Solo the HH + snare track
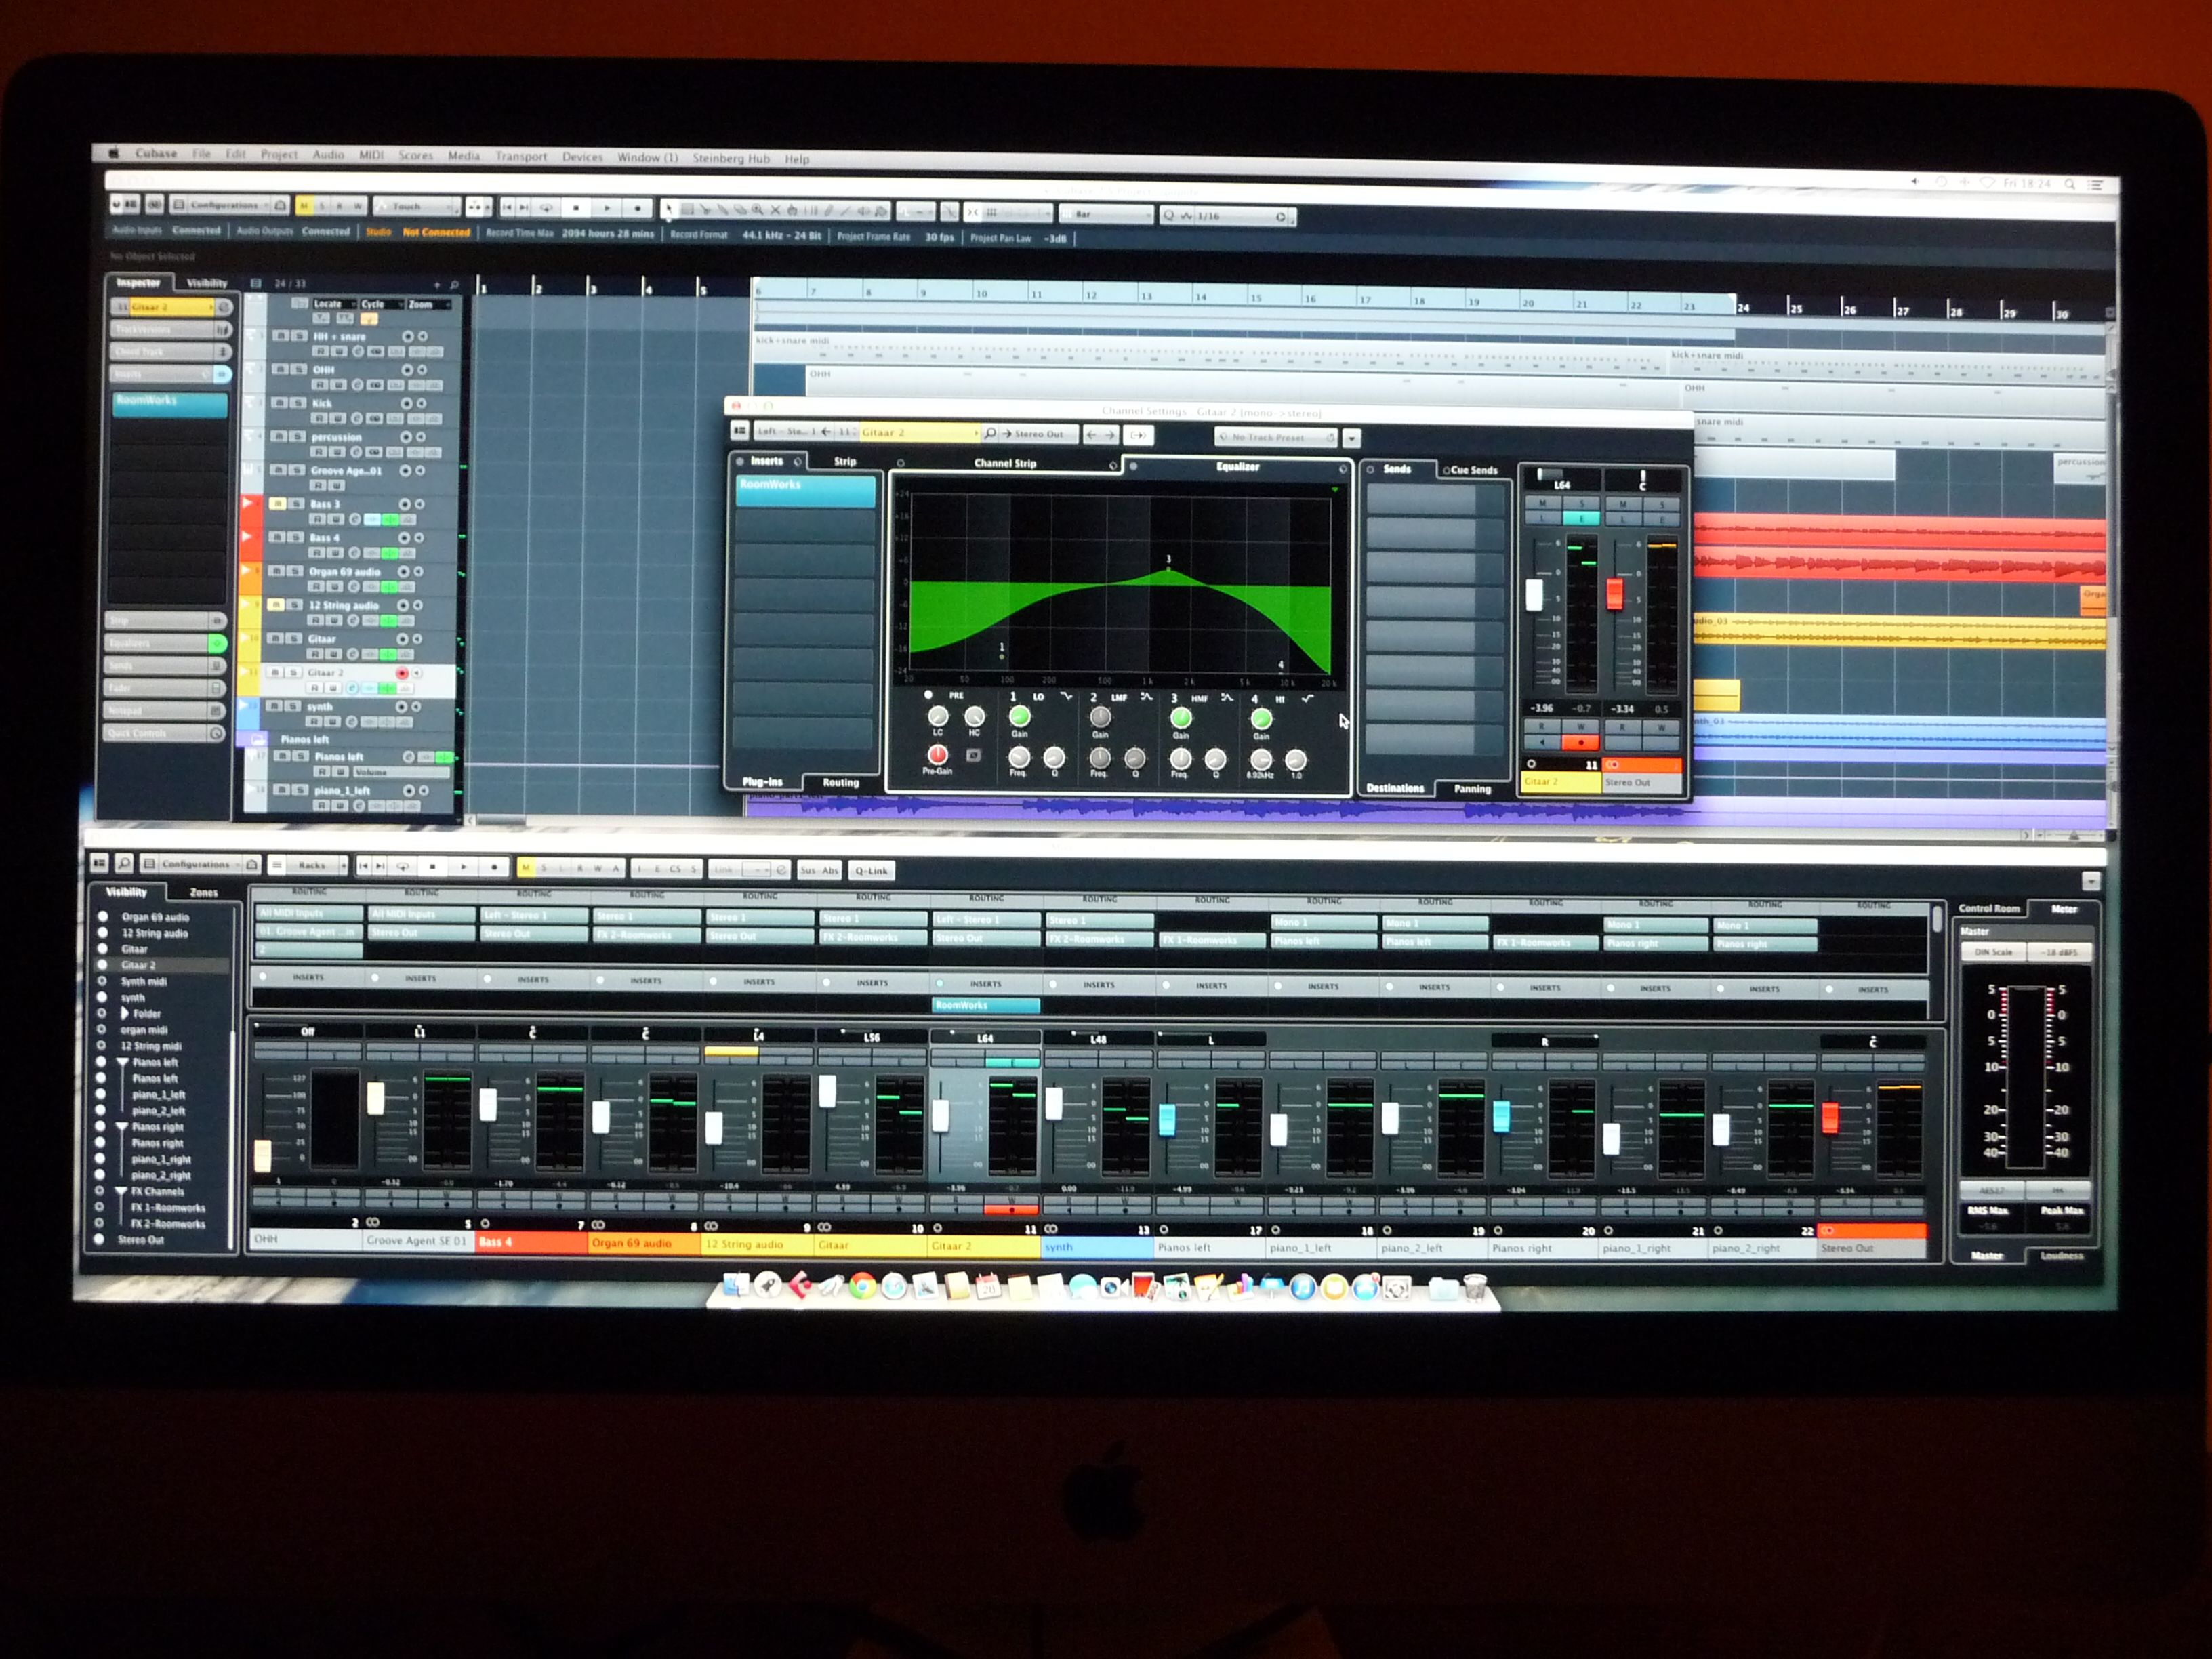 pos(299,336)
